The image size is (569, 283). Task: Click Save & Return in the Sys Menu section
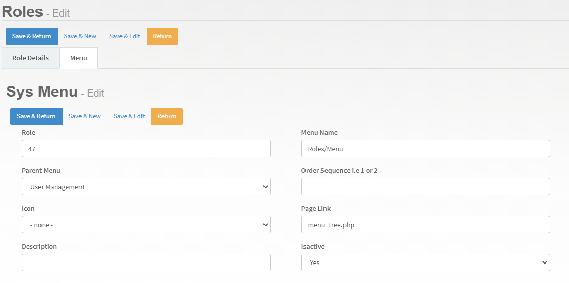coord(36,116)
